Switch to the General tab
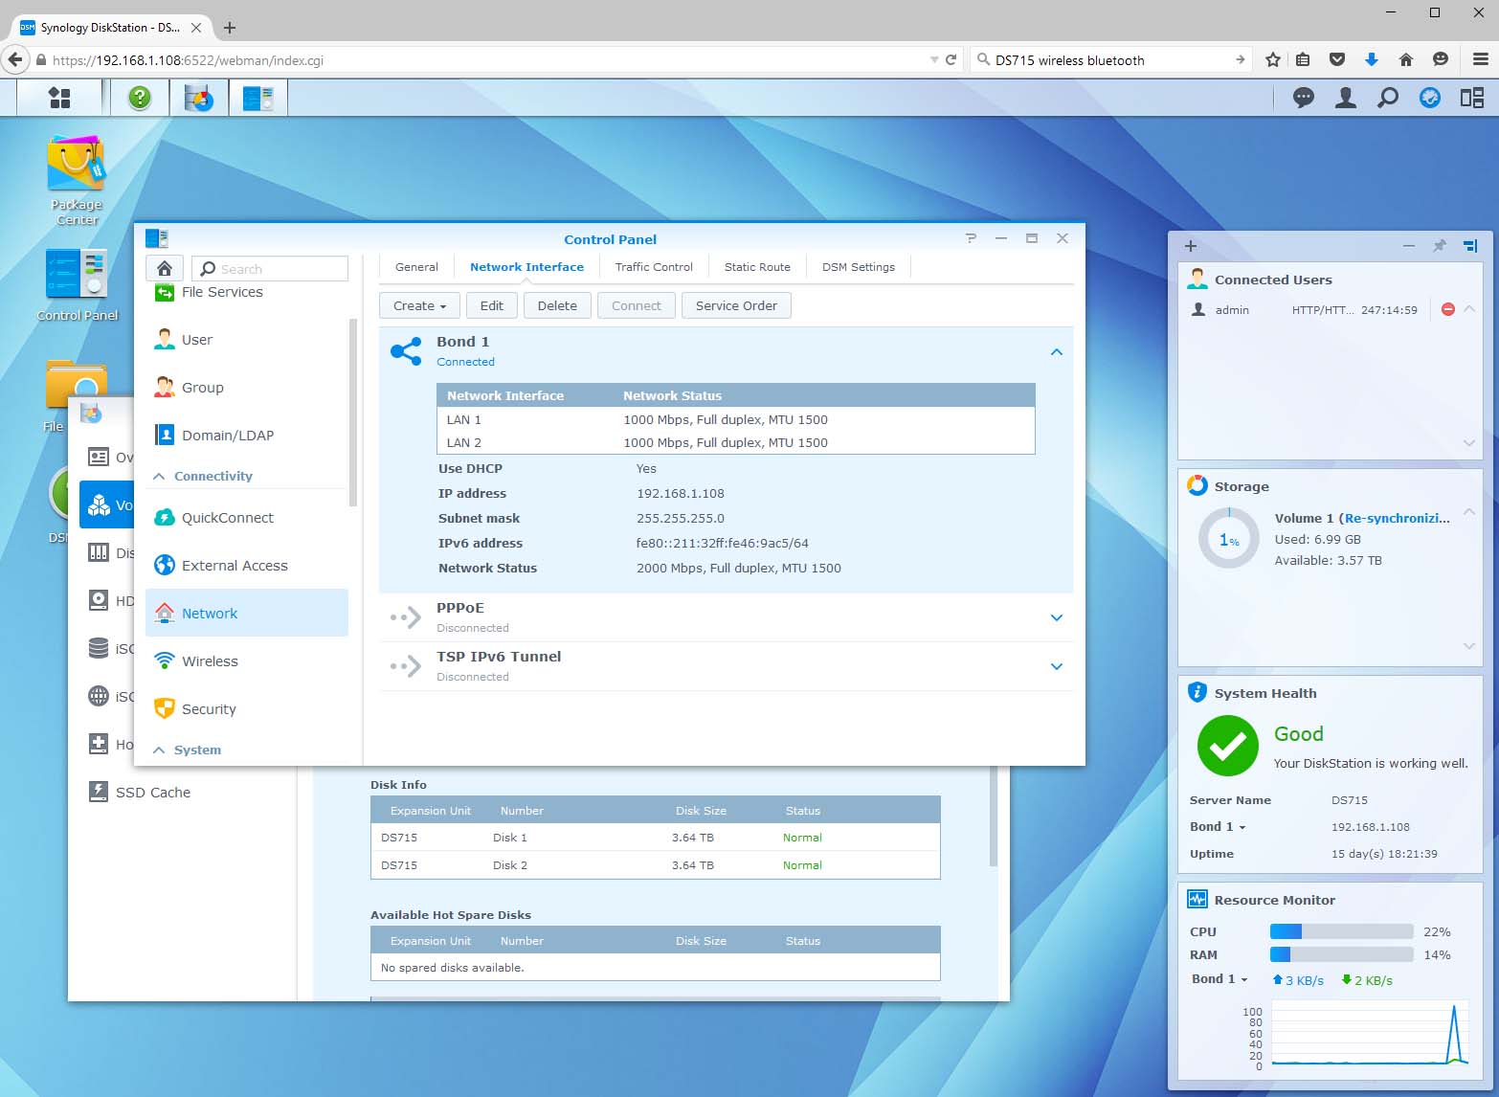The height and width of the screenshot is (1097, 1499). [x=416, y=267]
